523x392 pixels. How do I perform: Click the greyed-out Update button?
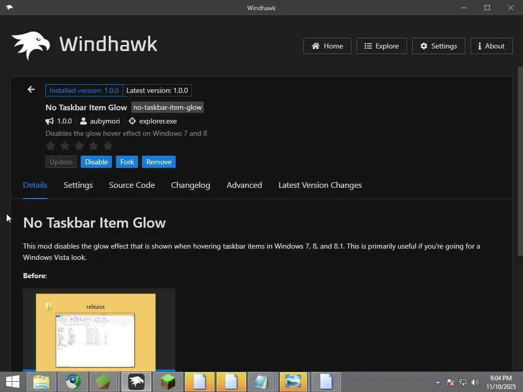pos(61,162)
